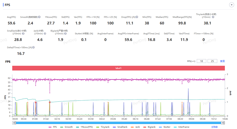Hide the SmallJank series via legend
This screenshot has width=237, height=129.
120,127
